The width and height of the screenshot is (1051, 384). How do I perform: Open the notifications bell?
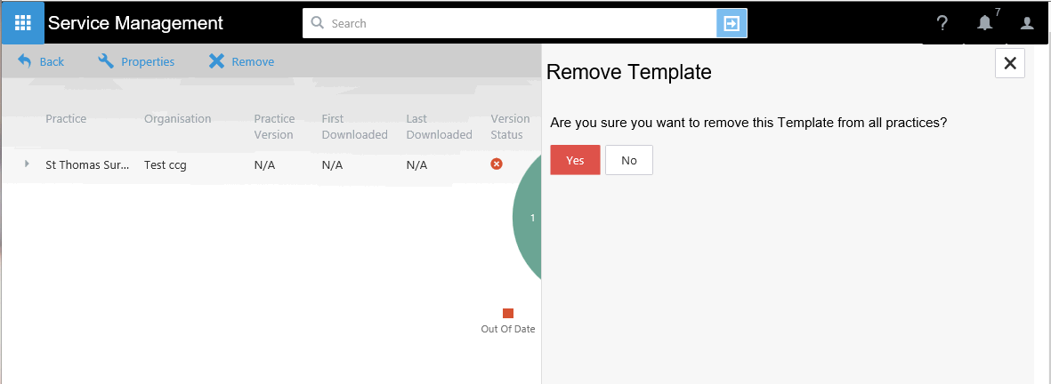[984, 24]
